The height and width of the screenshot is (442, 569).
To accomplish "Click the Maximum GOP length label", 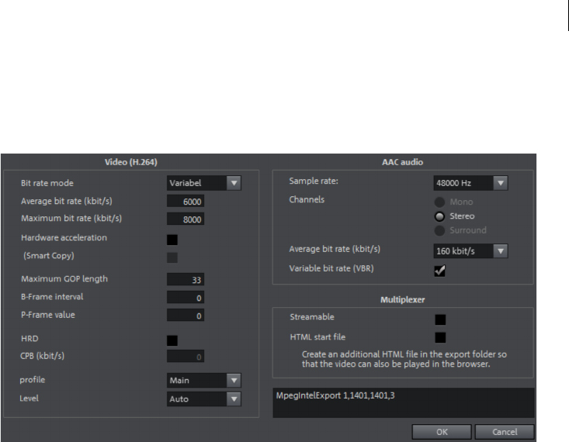I will tap(64, 279).
